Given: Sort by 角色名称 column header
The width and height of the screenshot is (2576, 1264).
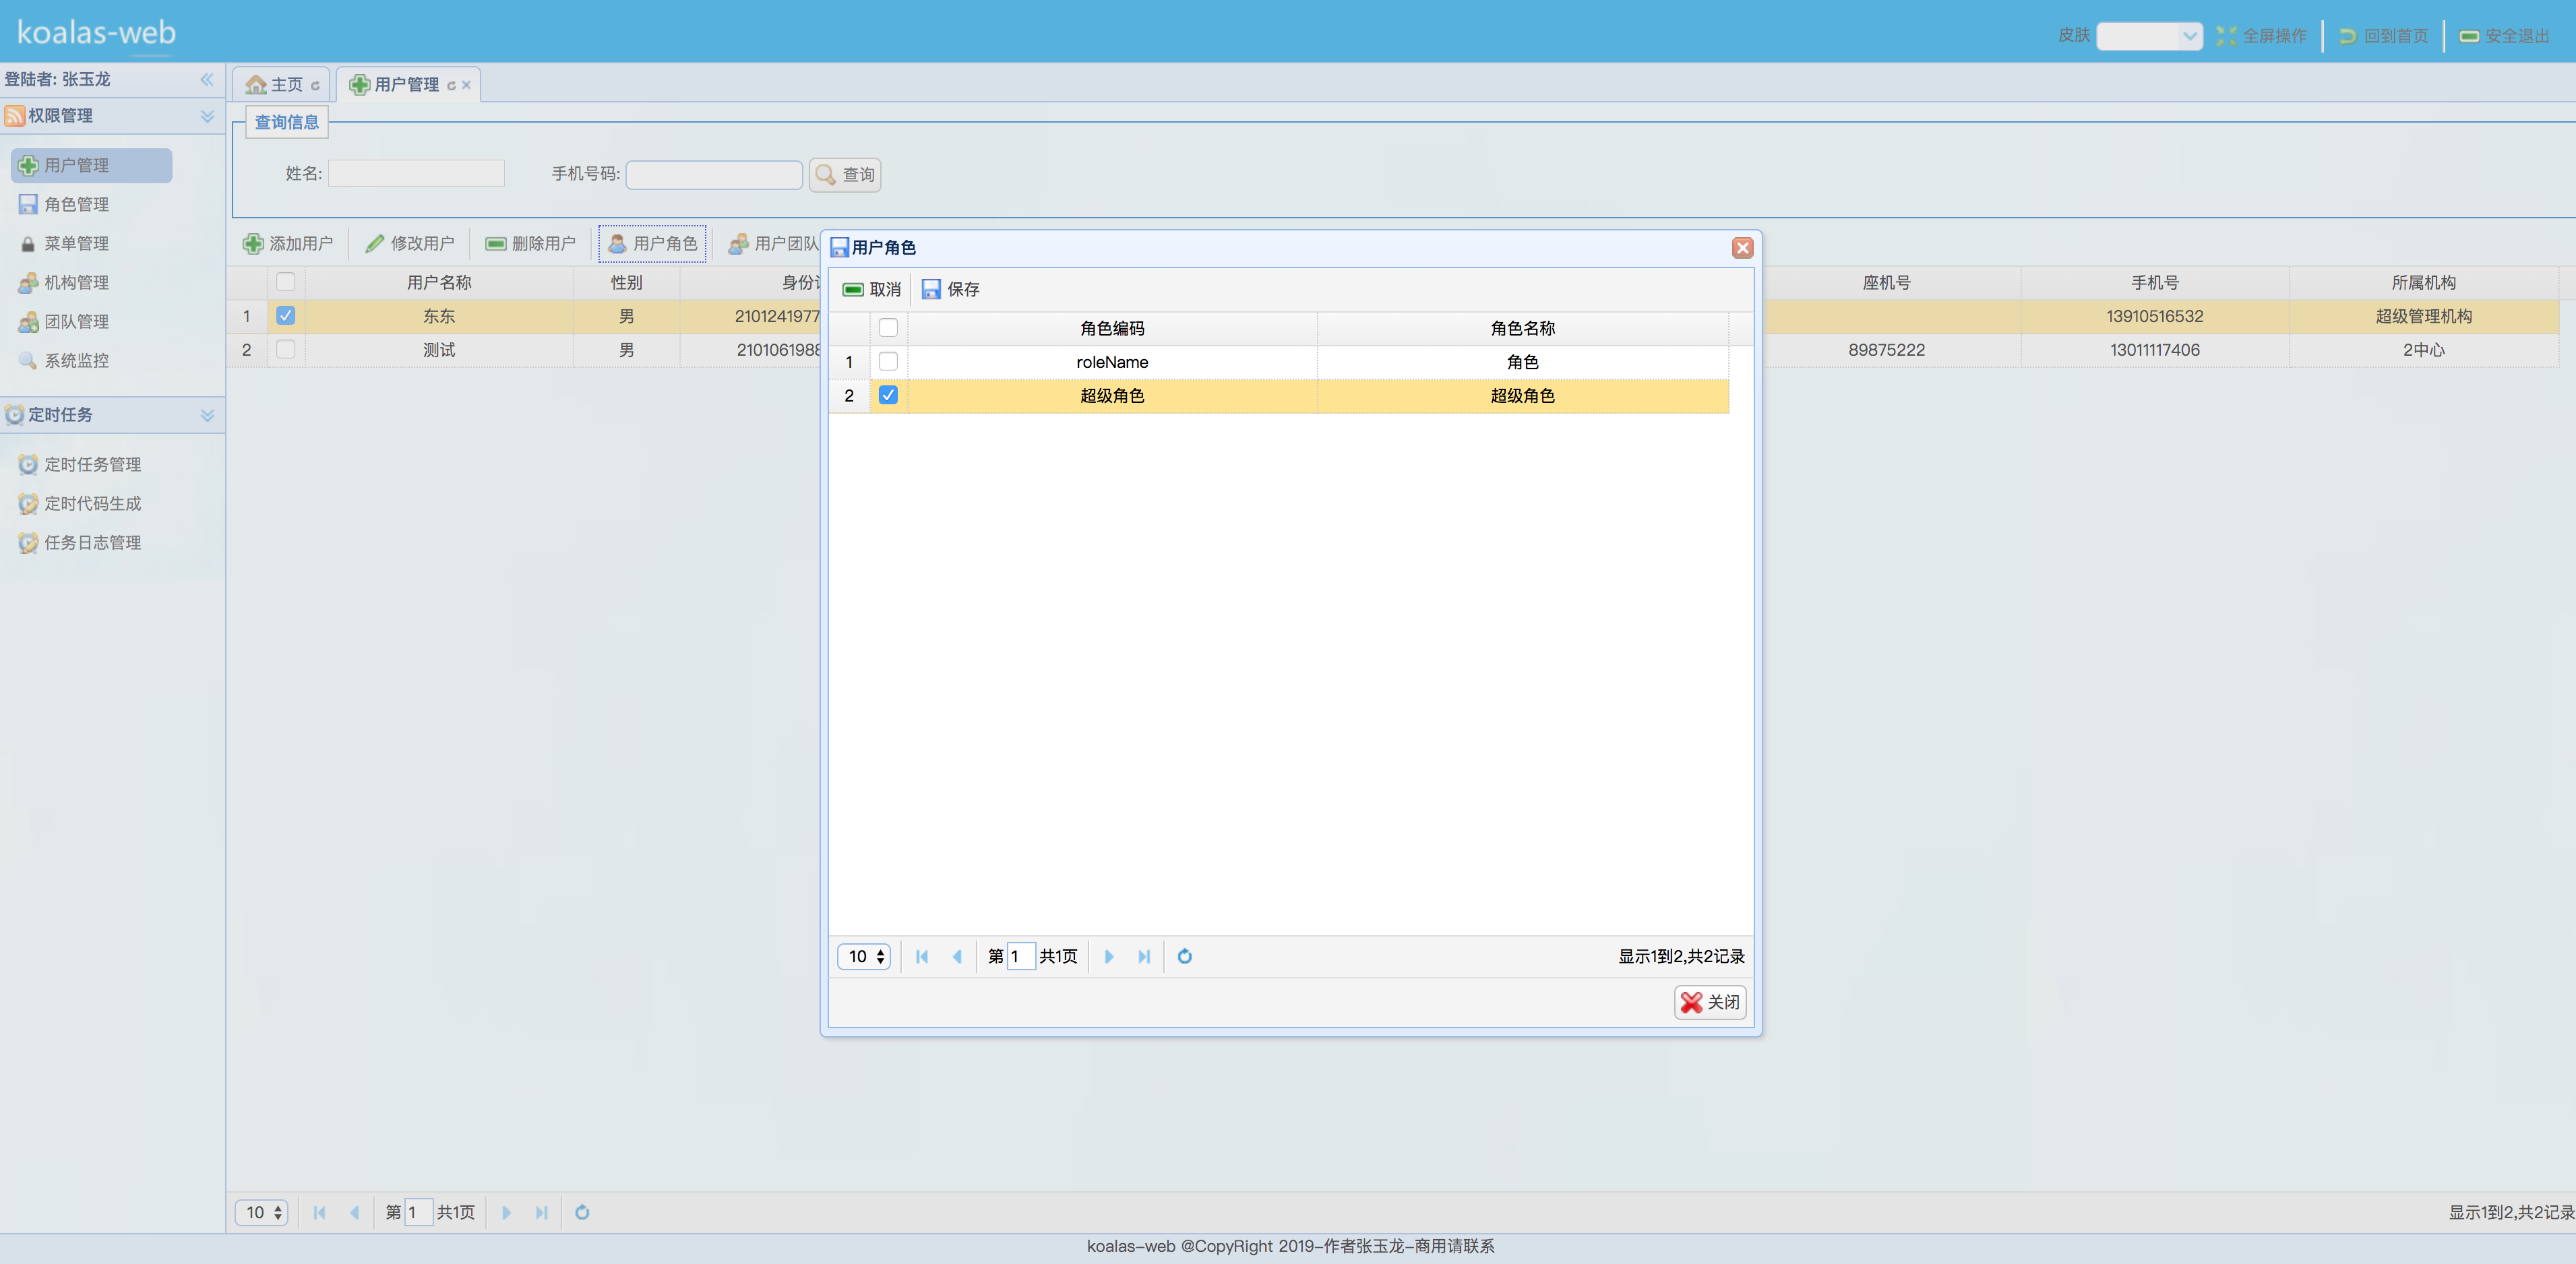Looking at the screenshot, I should coord(1523,328).
